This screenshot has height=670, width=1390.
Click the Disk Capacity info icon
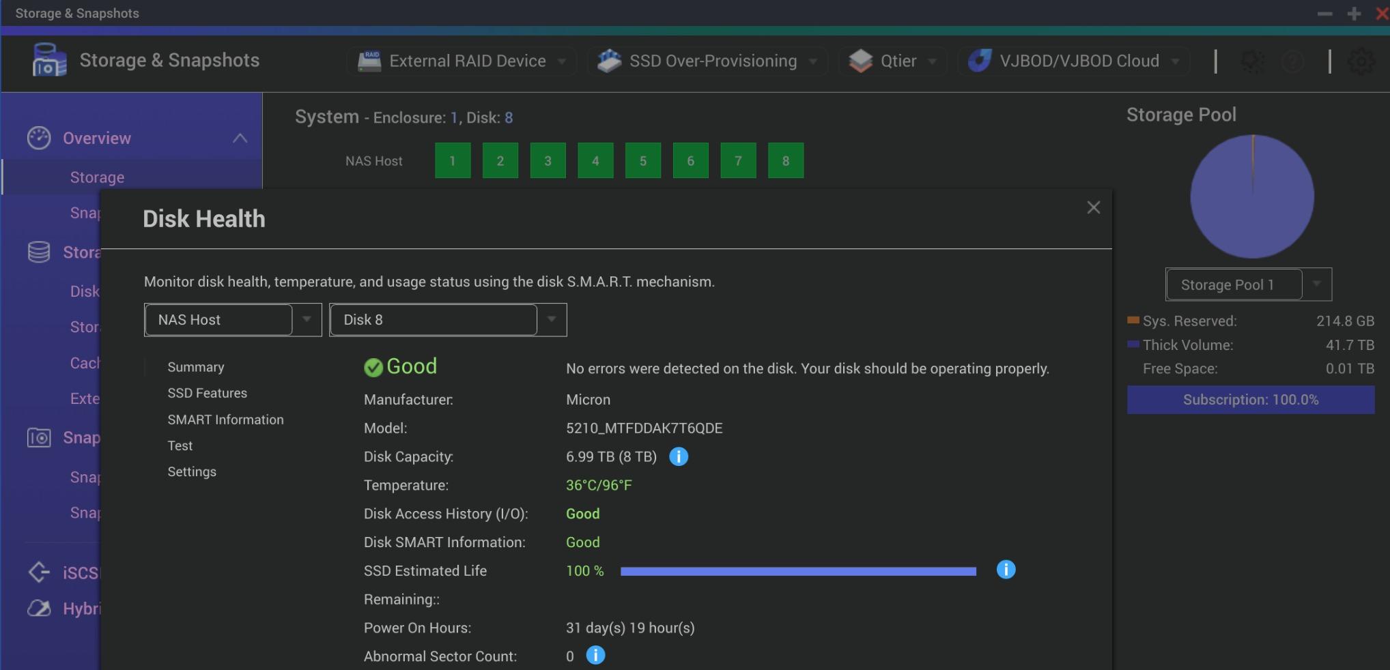pos(679,456)
